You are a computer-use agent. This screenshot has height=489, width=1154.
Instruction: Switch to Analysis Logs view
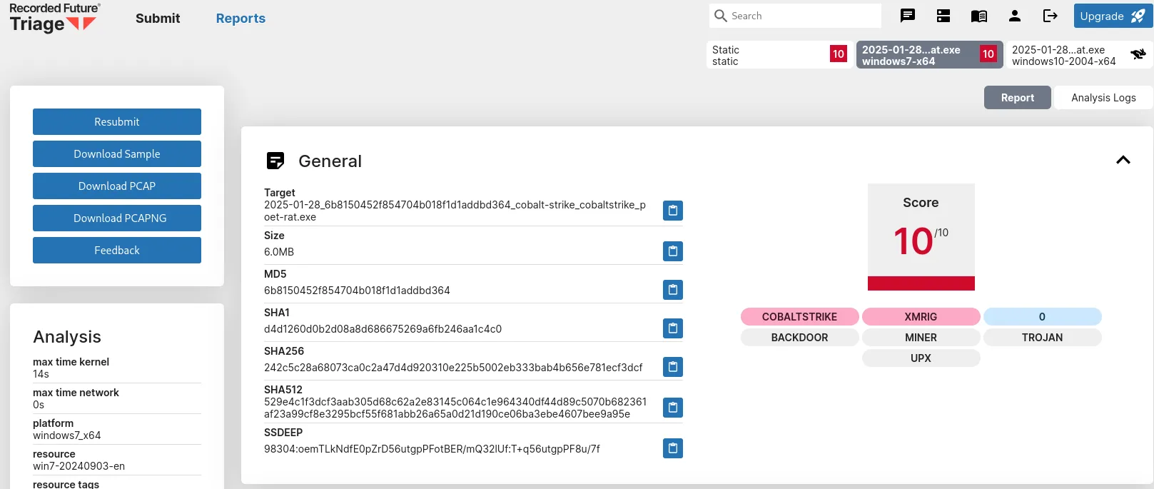point(1103,98)
